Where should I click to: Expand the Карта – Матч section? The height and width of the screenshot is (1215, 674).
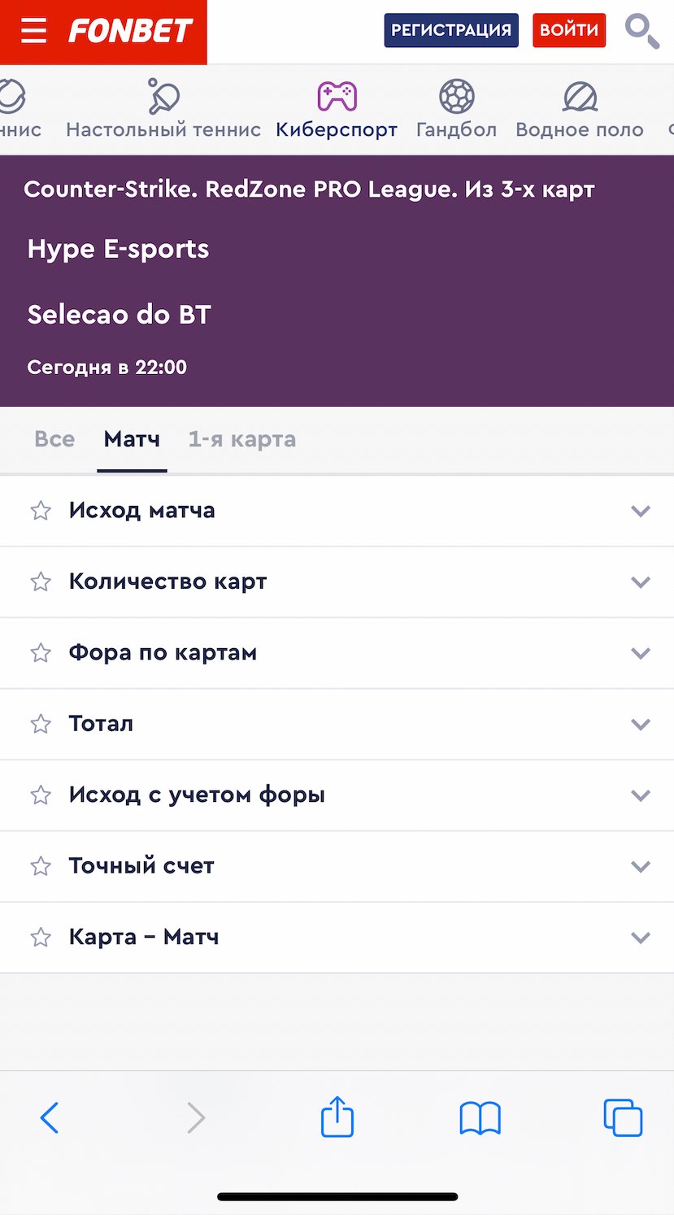coord(641,938)
